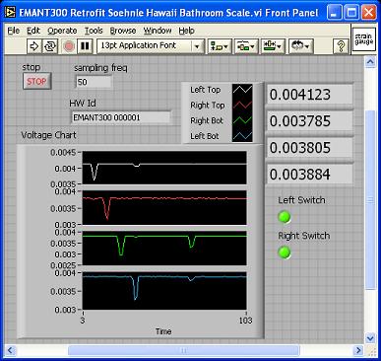Click the strain gauge VI icon
The height and width of the screenshot is (361, 381).
(x=363, y=39)
